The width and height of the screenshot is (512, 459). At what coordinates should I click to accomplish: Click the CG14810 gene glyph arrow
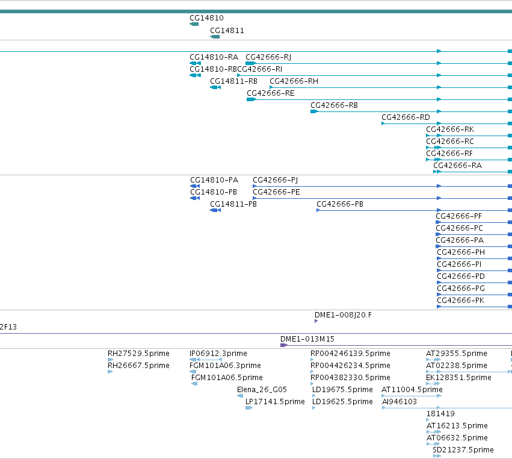point(194,24)
